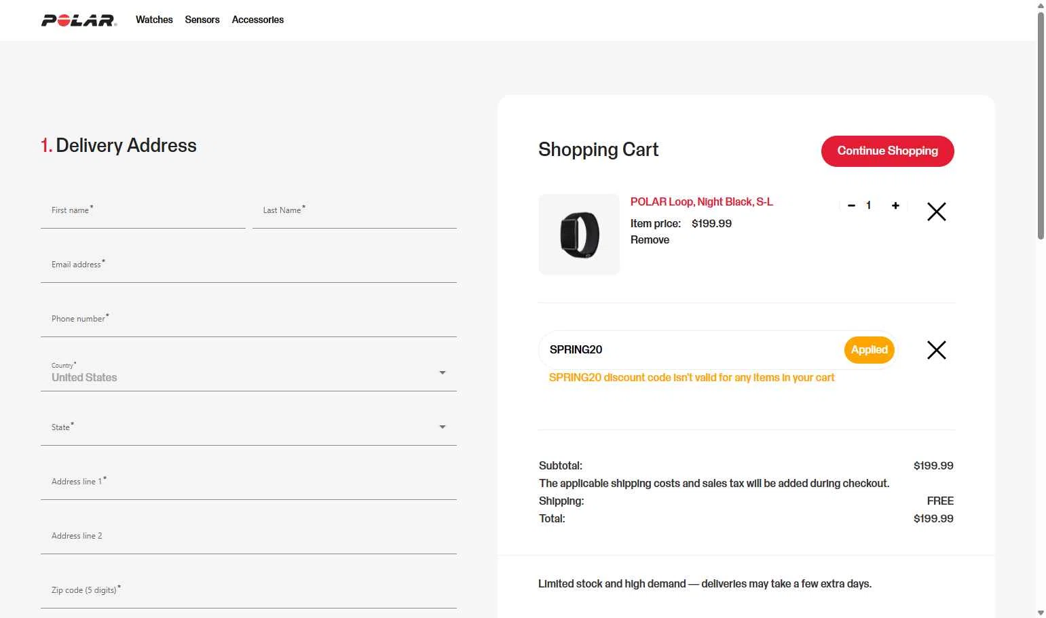The width and height of the screenshot is (1046, 618).
Task: Open the Sensors menu
Action: click(202, 20)
